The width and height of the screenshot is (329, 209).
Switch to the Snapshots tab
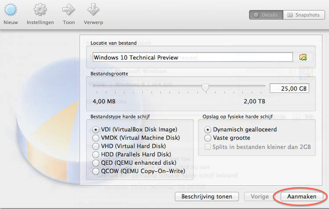pos(303,15)
